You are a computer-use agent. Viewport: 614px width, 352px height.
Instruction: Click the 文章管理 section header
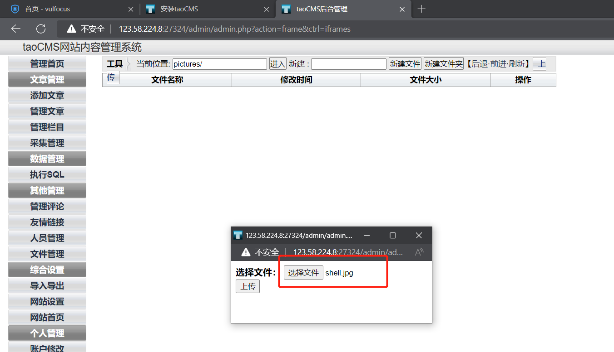[x=47, y=80]
